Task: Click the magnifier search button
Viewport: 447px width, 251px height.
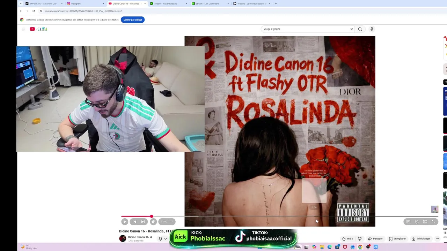Action: pyautogui.click(x=360, y=29)
